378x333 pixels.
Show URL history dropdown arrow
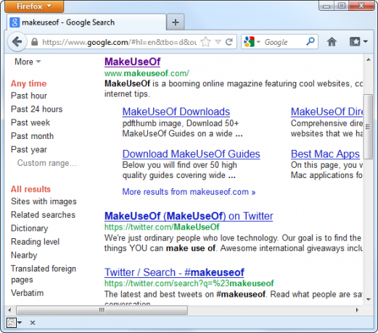pos(218,42)
